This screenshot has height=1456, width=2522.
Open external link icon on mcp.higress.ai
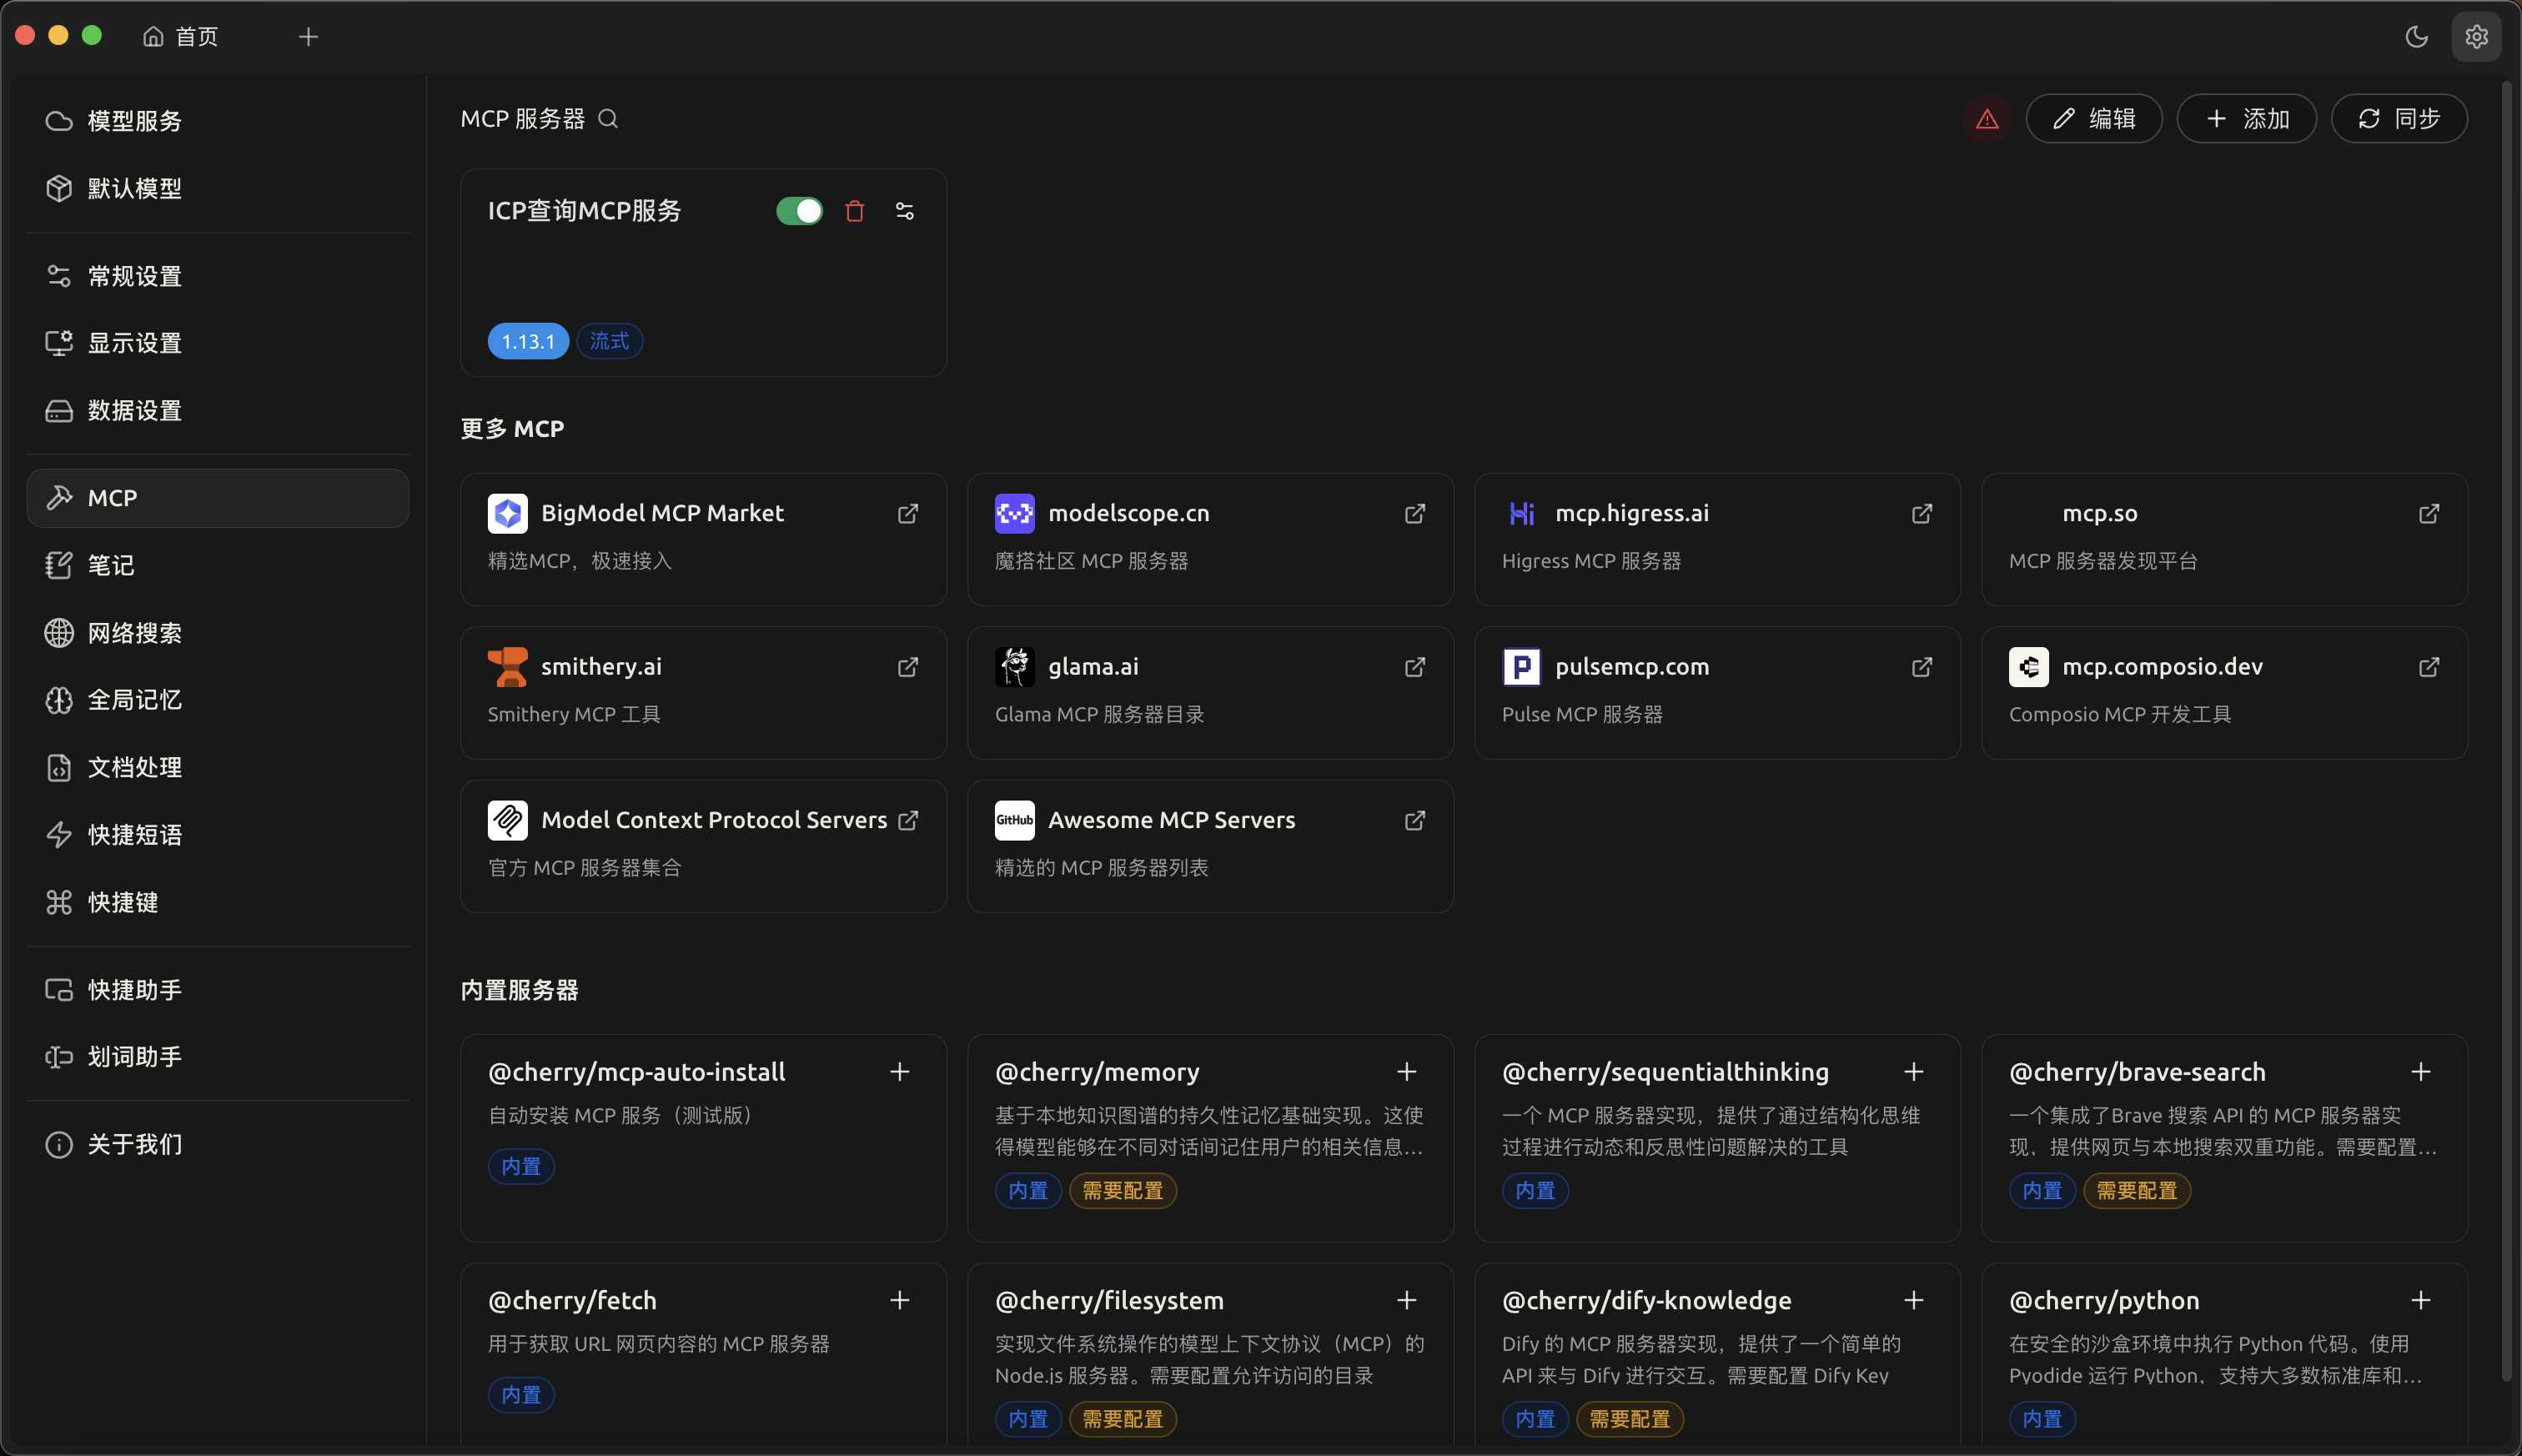[x=1922, y=513]
